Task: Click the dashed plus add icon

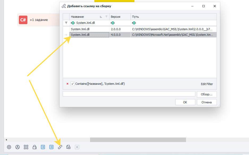Action: pos(77,147)
